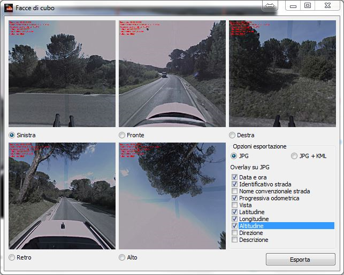Viewport: 344px width, 275px height.
Task: Select the Fronte radio button
Action: pyautogui.click(x=122, y=135)
